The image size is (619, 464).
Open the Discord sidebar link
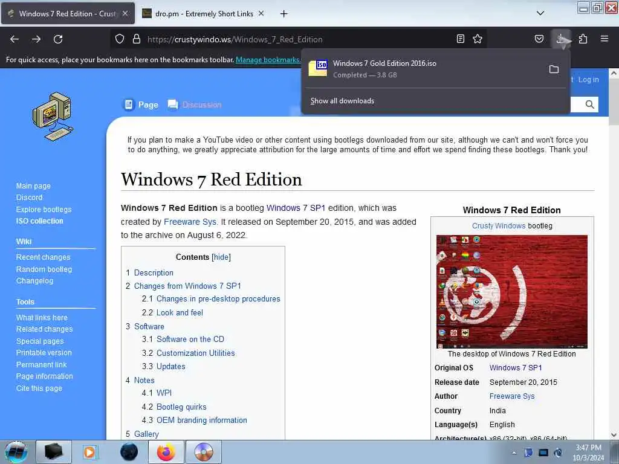29,198
